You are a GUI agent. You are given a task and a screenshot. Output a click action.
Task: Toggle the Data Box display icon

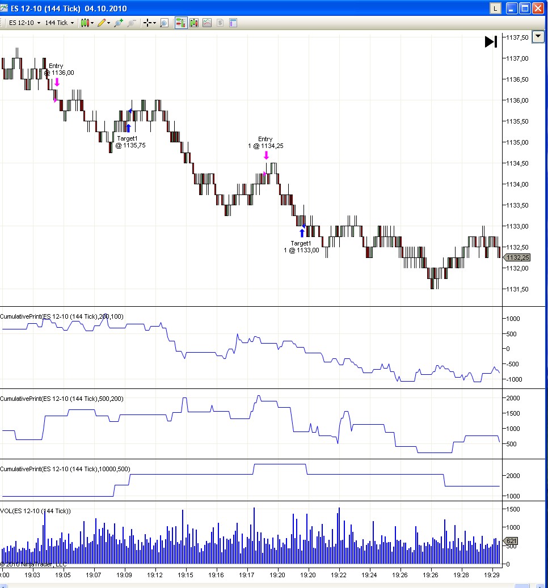point(164,23)
